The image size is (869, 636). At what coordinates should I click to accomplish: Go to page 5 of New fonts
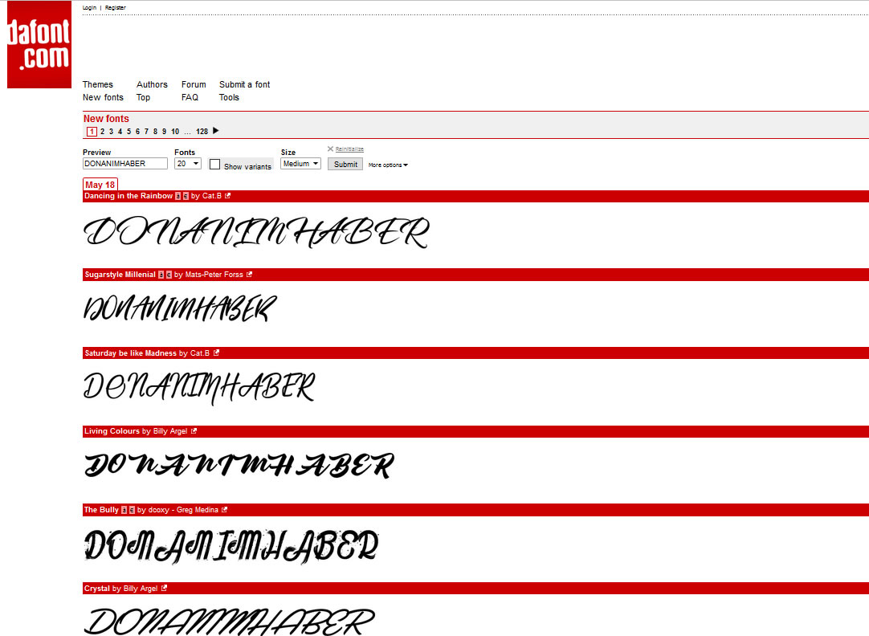[x=129, y=132]
